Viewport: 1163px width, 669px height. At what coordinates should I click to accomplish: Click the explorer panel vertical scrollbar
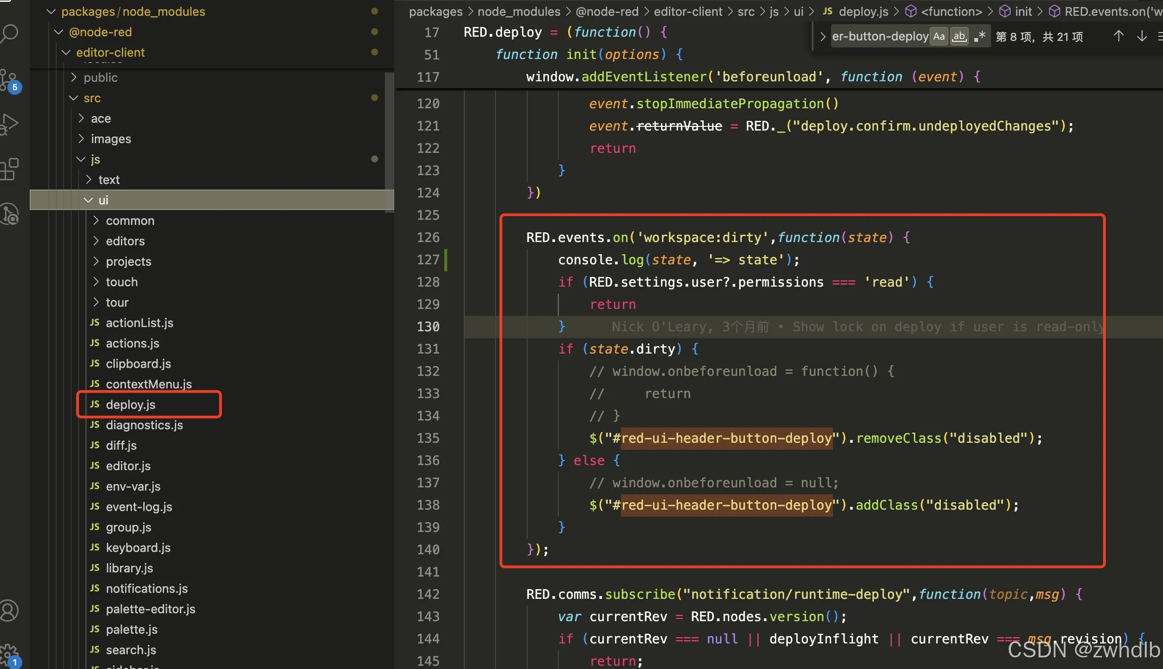(389, 139)
